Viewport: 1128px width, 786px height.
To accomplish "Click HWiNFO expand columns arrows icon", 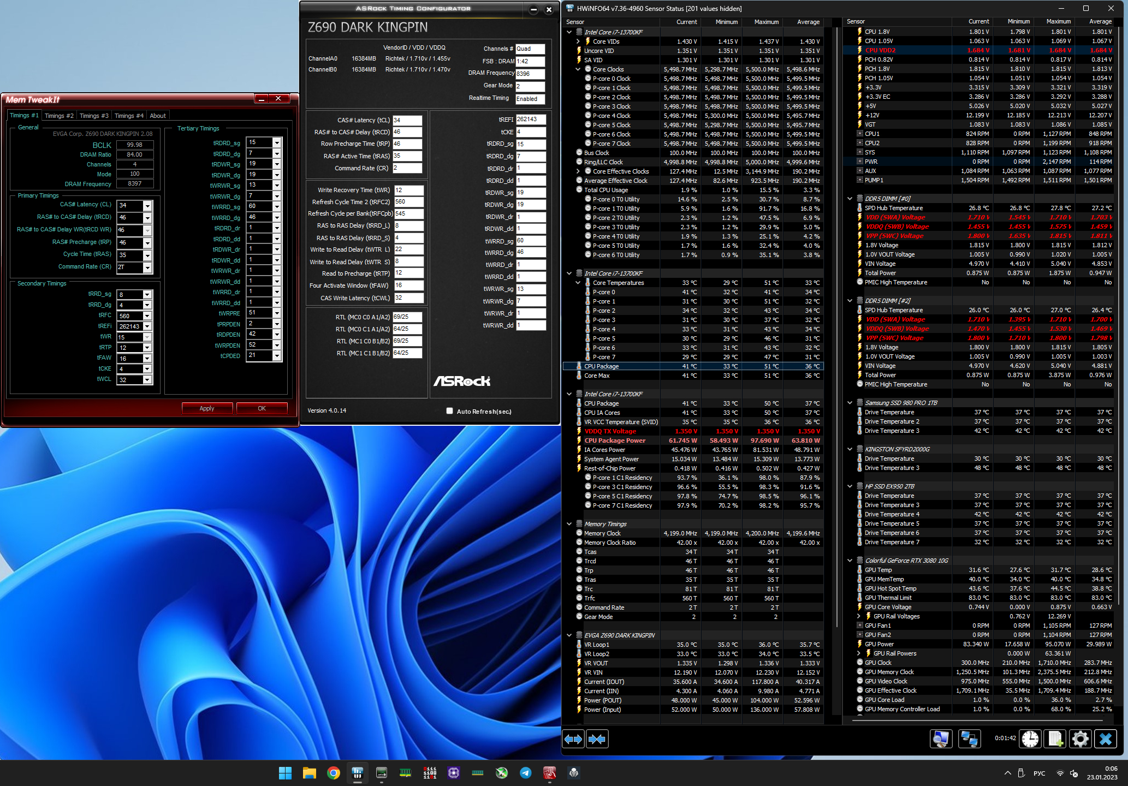I will [573, 739].
